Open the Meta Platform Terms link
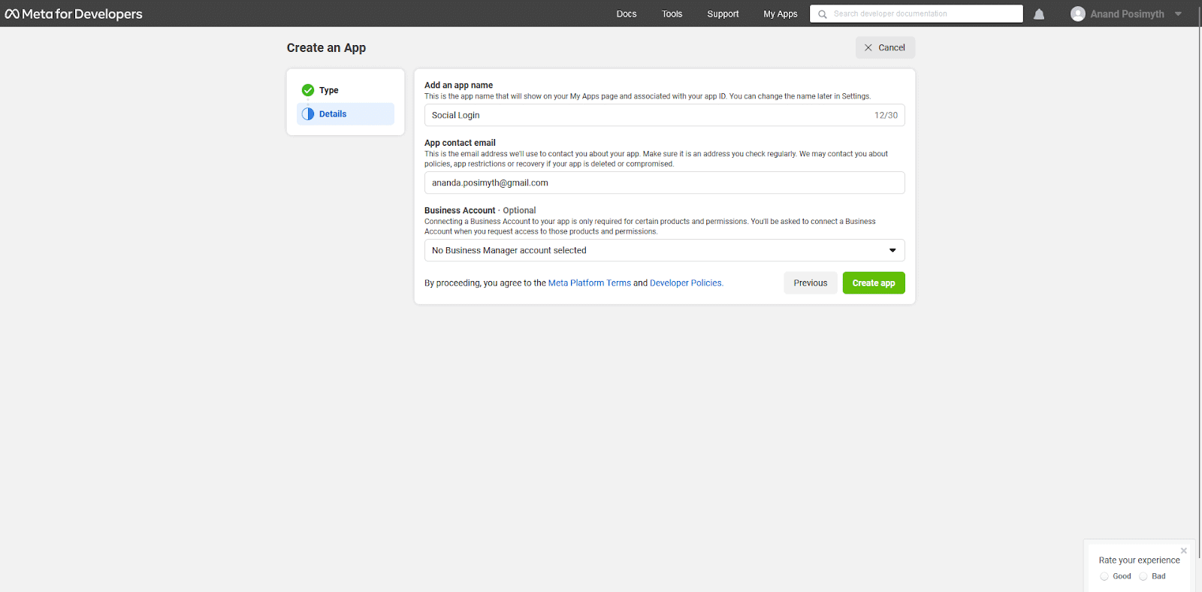This screenshot has width=1202, height=592. pyautogui.click(x=590, y=283)
